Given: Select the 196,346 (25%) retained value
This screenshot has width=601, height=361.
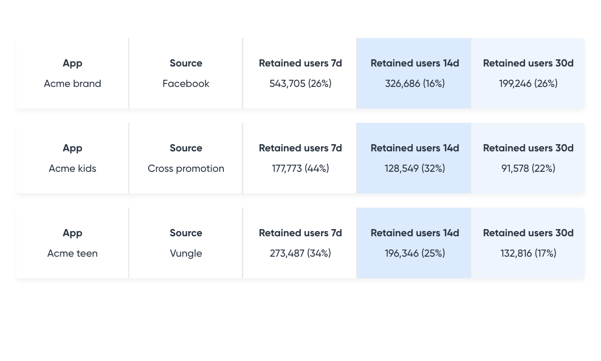Looking at the screenshot, I should pyautogui.click(x=415, y=253).
